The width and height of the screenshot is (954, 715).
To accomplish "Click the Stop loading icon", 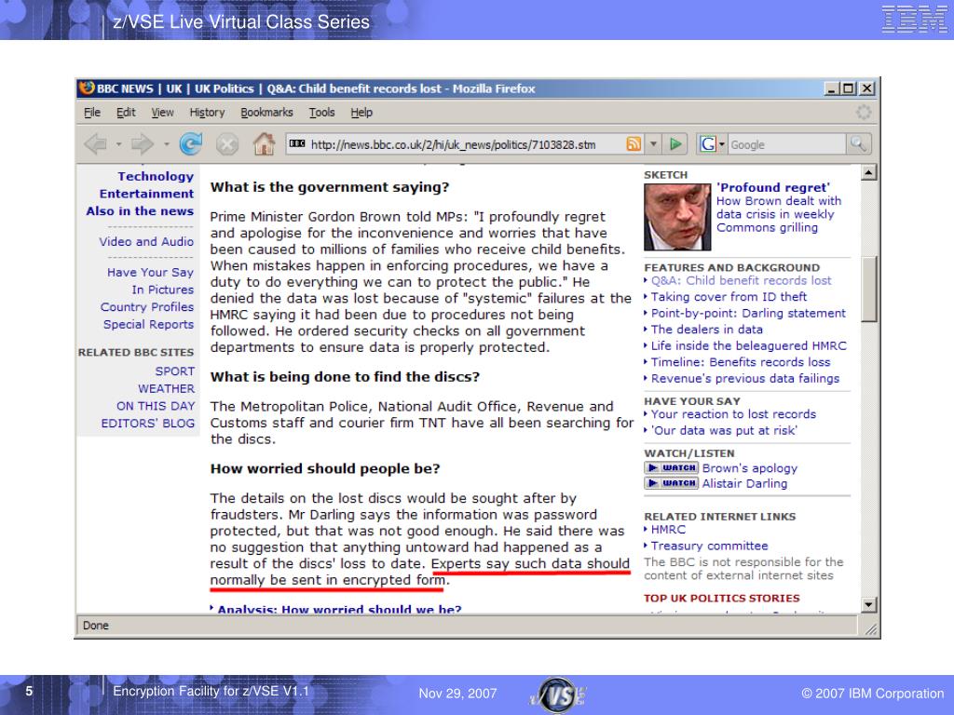I will pyautogui.click(x=227, y=144).
